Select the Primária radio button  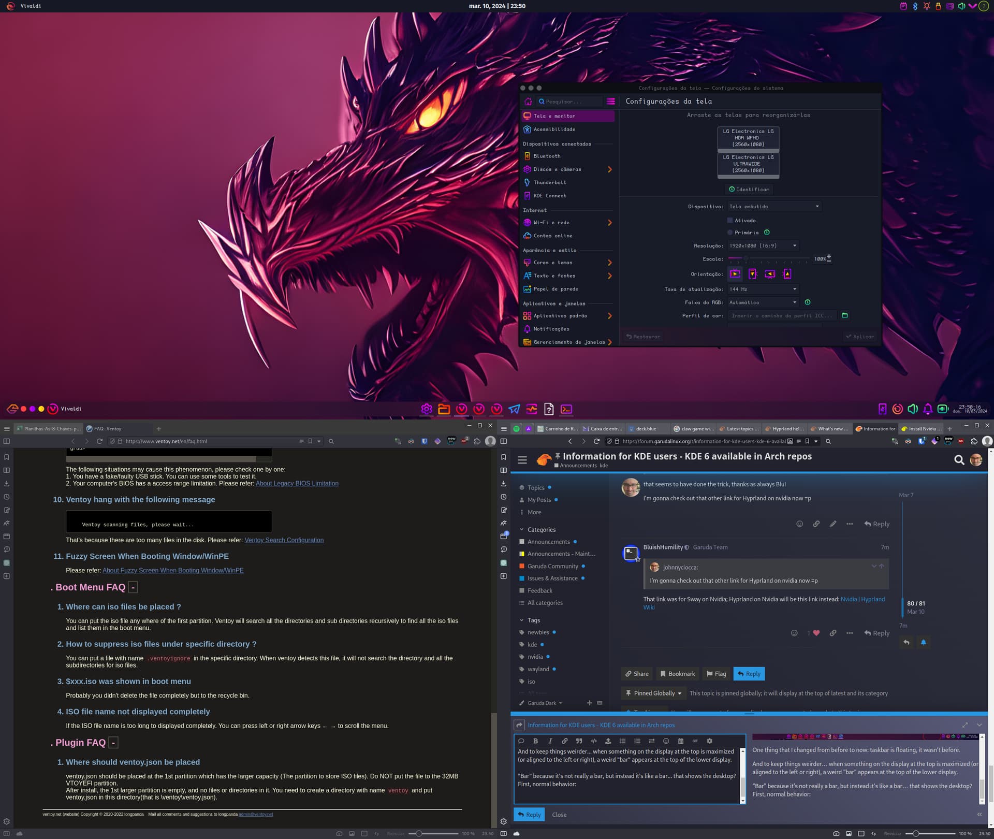(730, 233)
